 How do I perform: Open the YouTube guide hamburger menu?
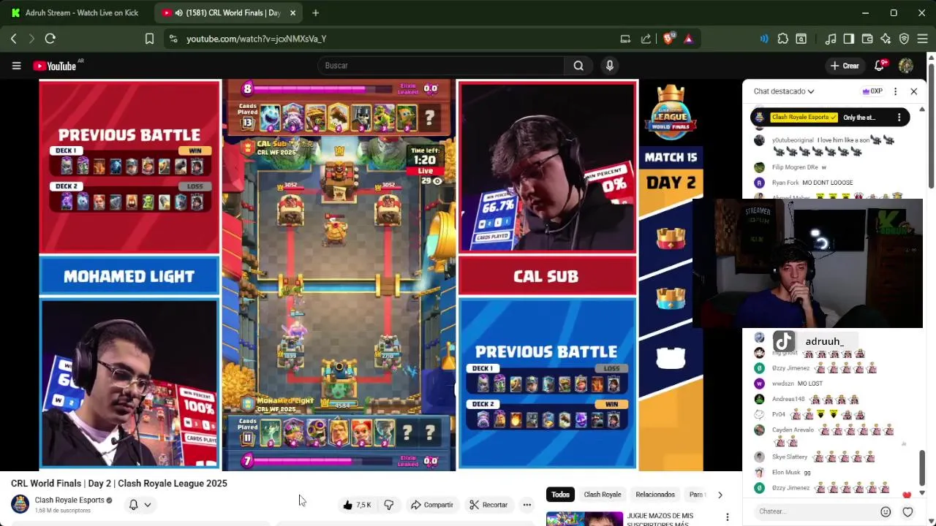coord(16,66)
